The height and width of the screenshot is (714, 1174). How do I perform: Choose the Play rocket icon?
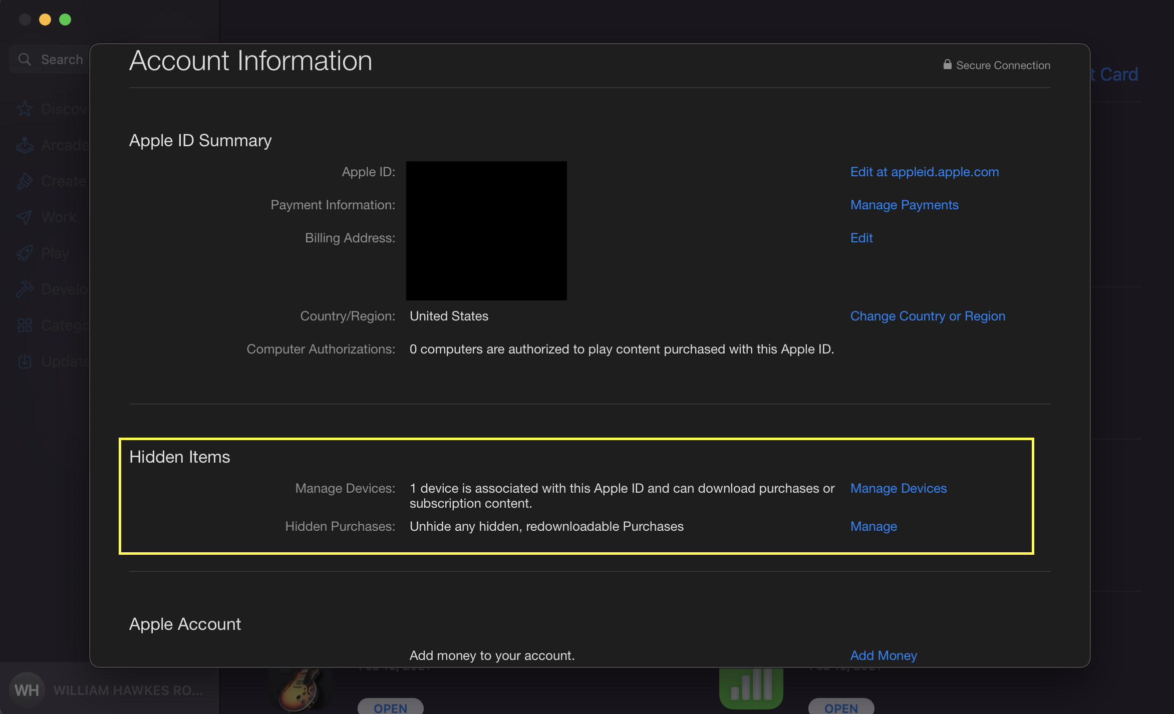pyautogui.click(x=25, y=253)
